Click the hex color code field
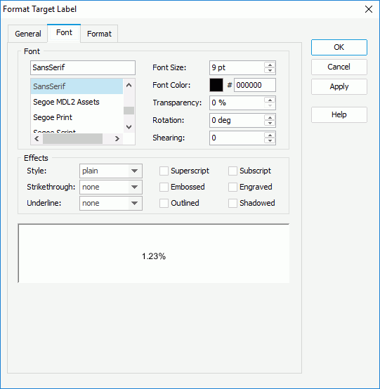380x389 pixels. [255, 85]
